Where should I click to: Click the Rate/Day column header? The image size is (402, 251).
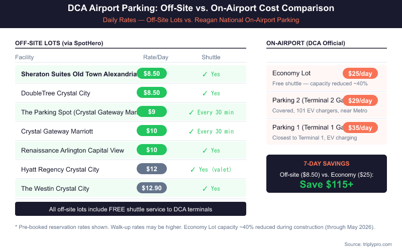[x=156, y=57]
